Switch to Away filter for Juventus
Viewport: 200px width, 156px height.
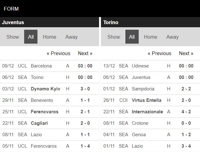pyautogui.click(x=72, y=37)
